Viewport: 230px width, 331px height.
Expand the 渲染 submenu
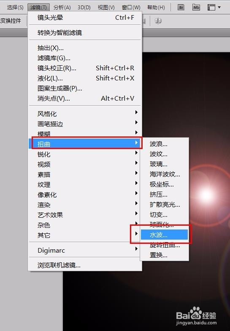pyautogui.click(x=85, y=205)
